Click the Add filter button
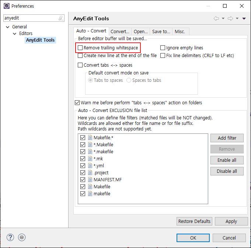Viewport: 251px width, 248px height. click(227, 138)
